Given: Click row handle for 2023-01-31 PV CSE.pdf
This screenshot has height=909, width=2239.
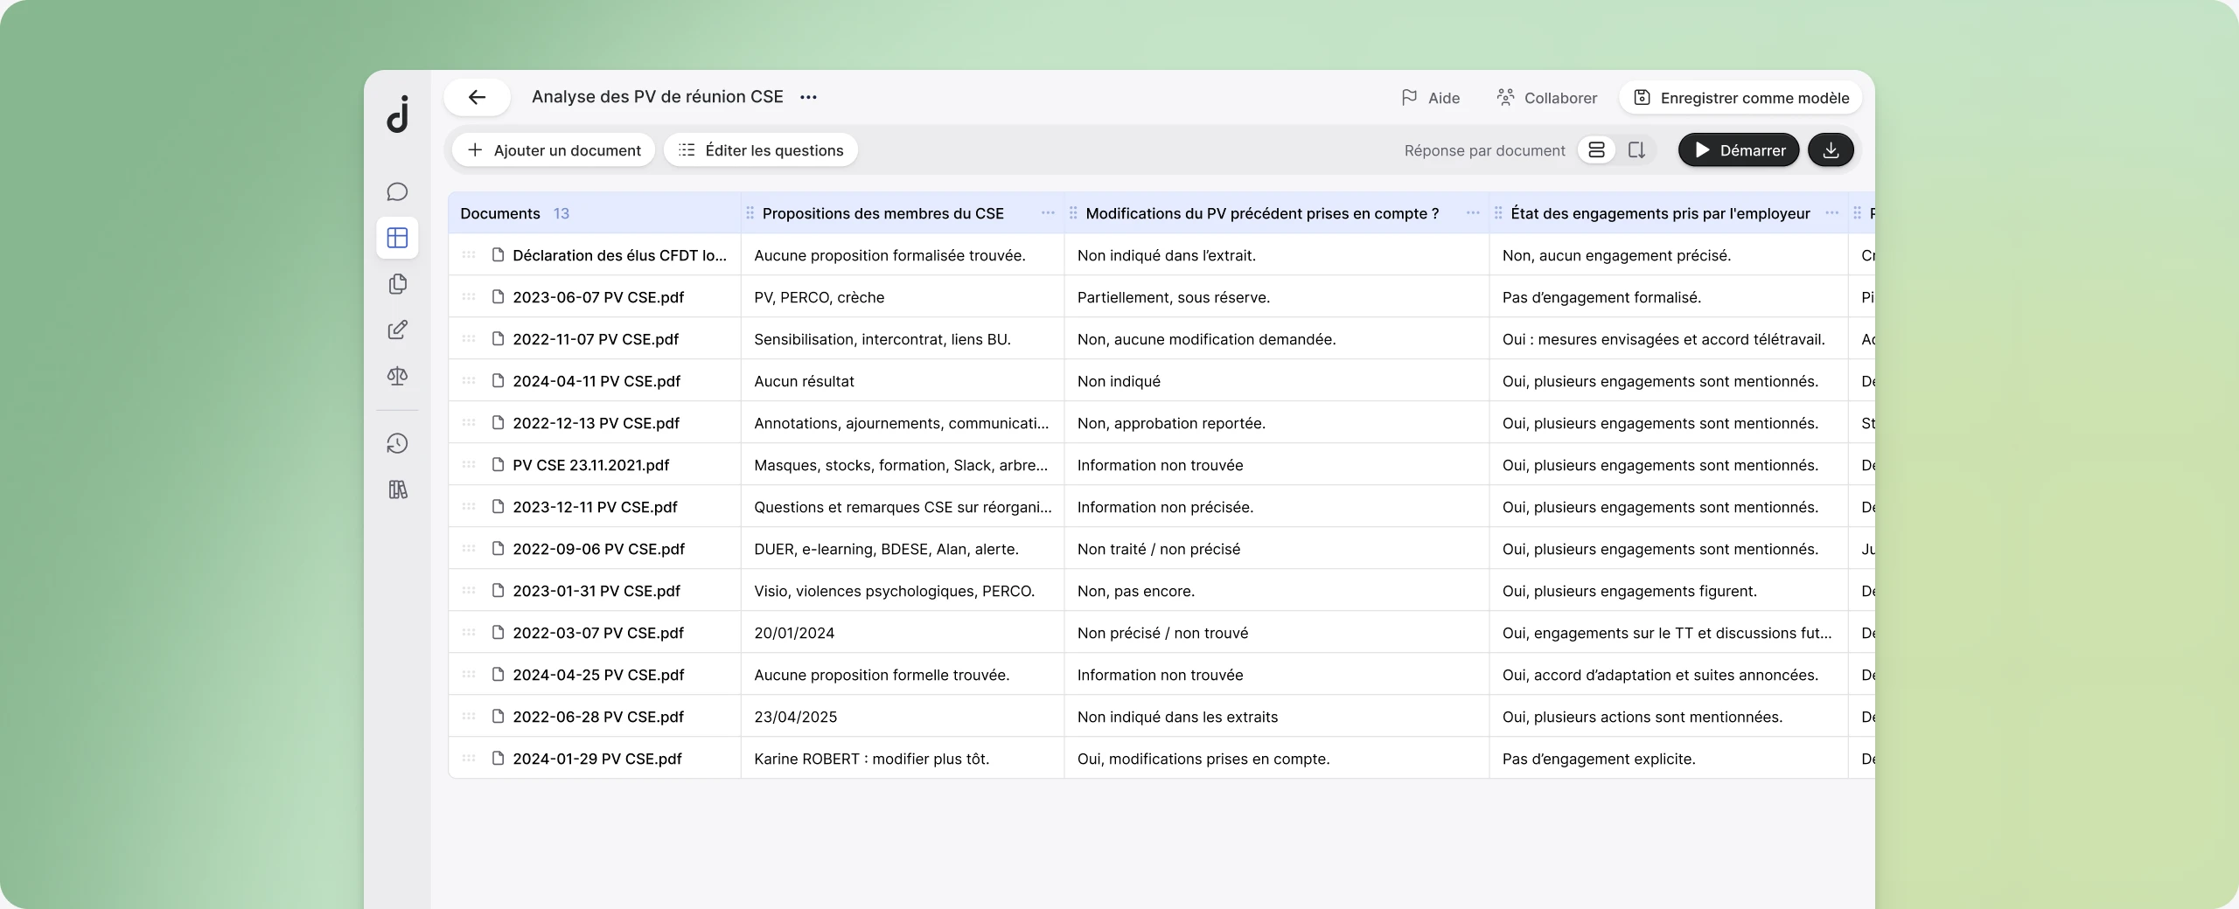Looking at the screenshot, I should pyautogui.click(x=469, y=591).
